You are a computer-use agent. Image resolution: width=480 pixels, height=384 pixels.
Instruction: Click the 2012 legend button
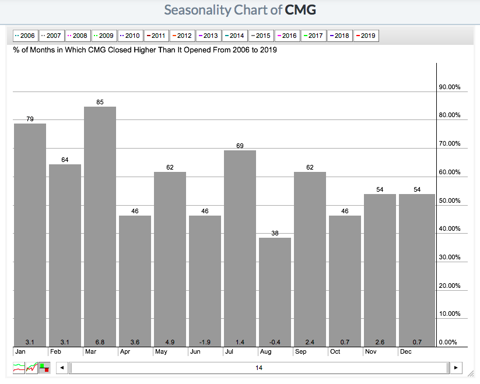(x=182, y=36)
